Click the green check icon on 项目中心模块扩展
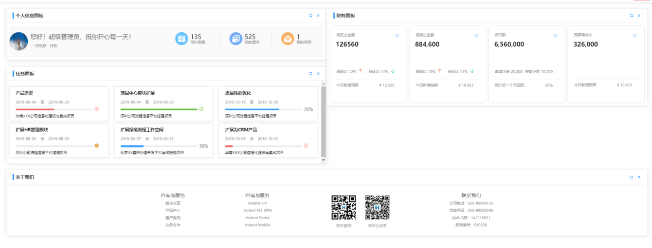The width and height of the screenshot is (652, 248). point(201,109)
